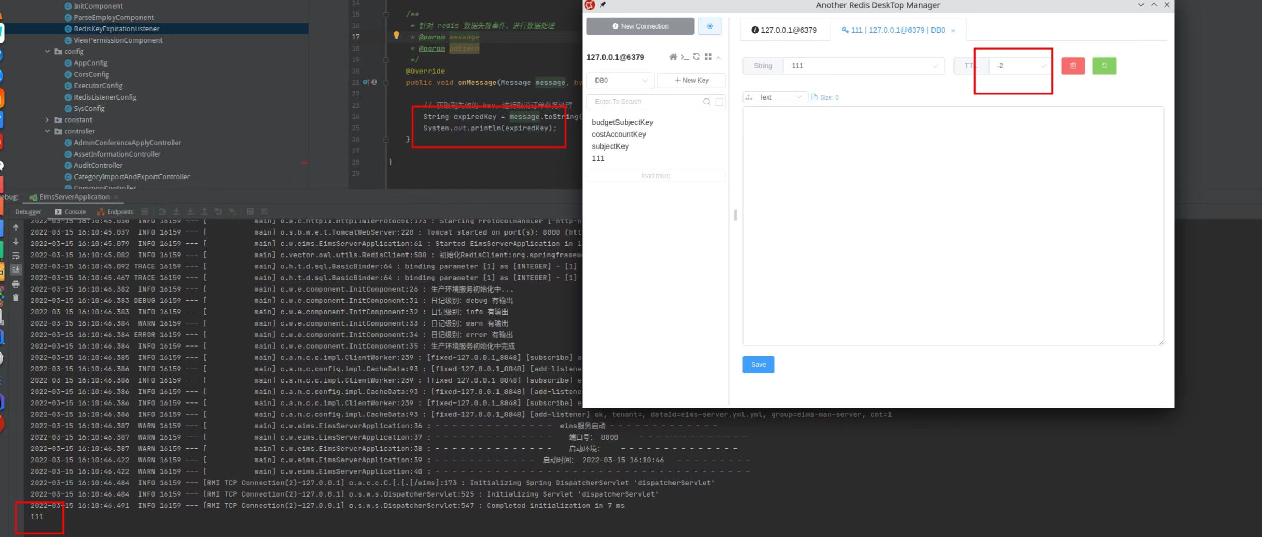The width and height of the screenshot is (1262, 537).
Task: Open the Redis console terminal icon
Action: (685, 57)
